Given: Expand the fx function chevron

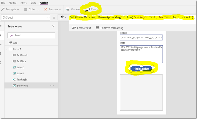Looking at the screenshot, I should [x=65, y=17].
